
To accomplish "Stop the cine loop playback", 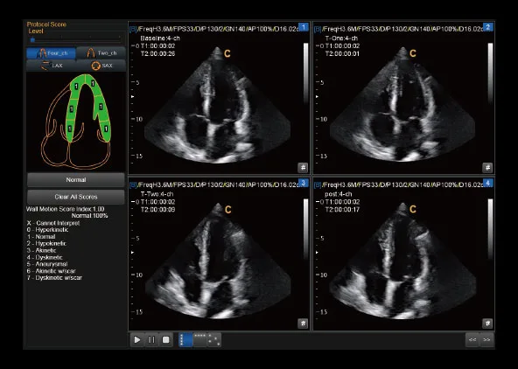I will tap(166, 339).
